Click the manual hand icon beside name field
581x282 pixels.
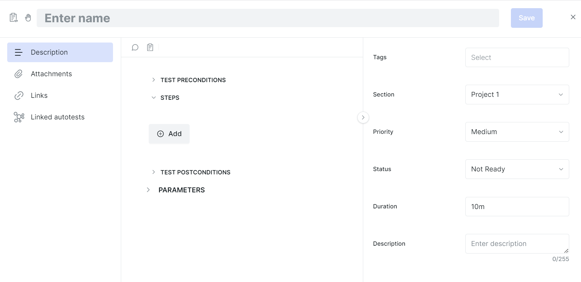click(28, 18)
